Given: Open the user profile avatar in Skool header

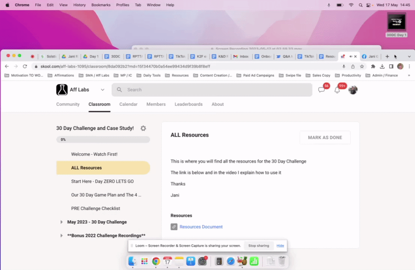Looking at the screenshot, I should 353,90.
